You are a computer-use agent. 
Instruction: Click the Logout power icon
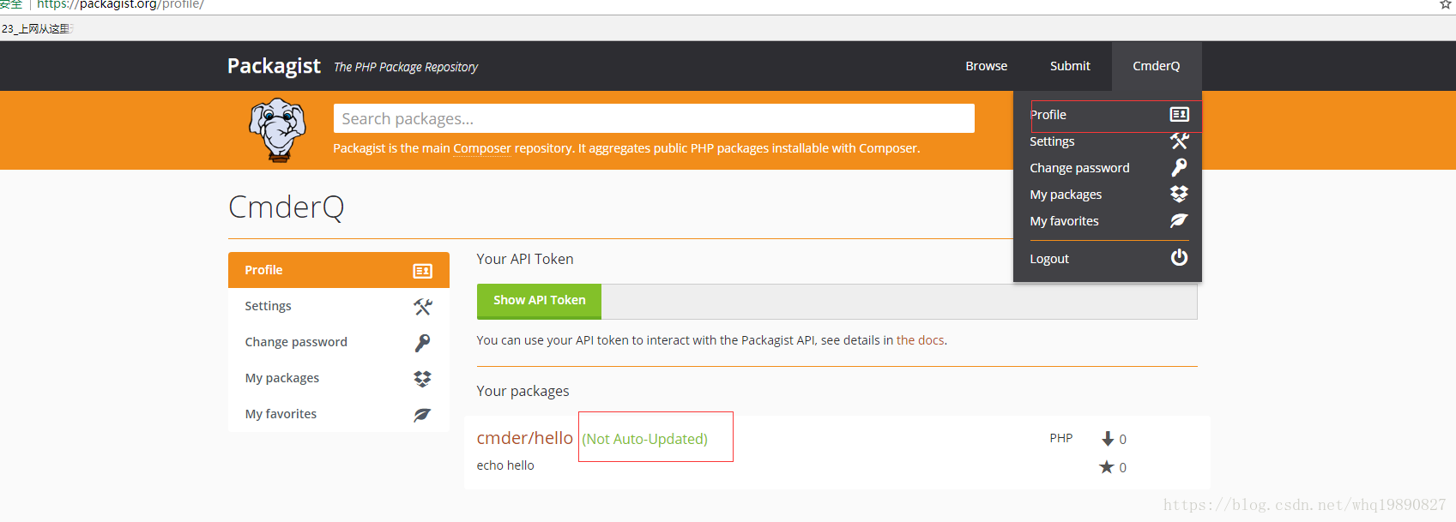[1180, 257]
